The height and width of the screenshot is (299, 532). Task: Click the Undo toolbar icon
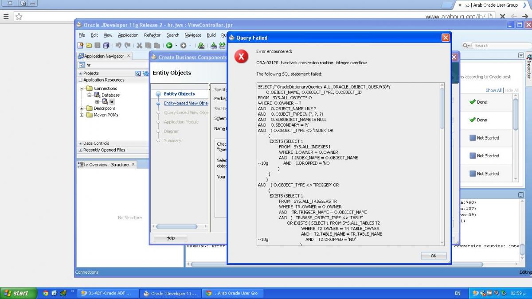click(118, 45)
